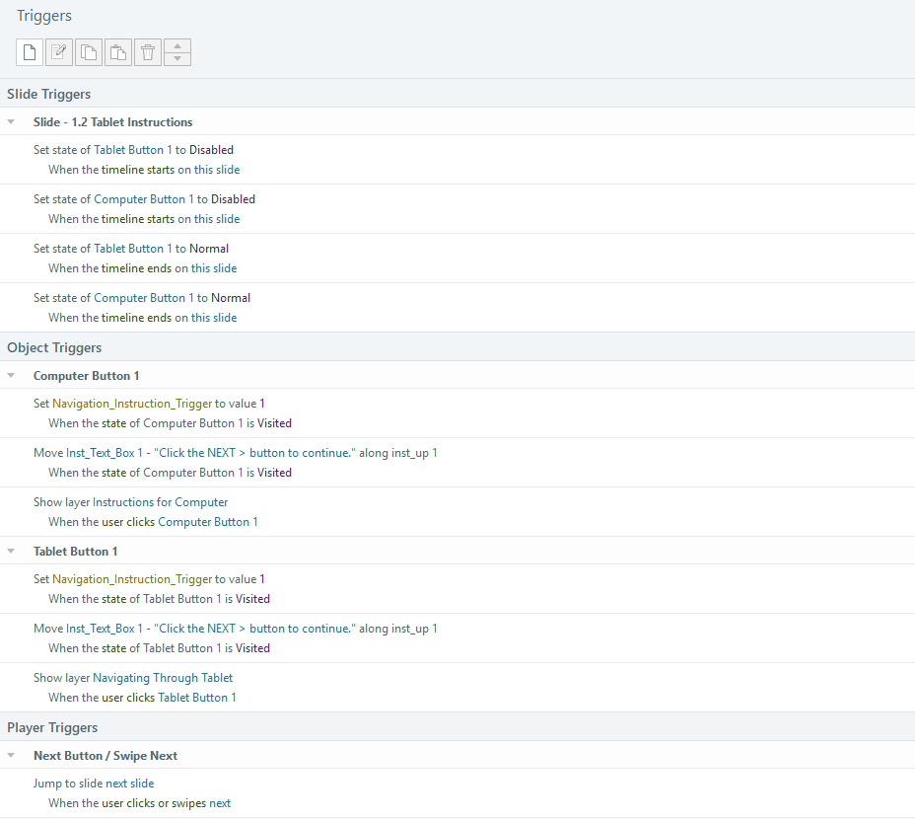This screenshot has width=915, height=820.
Task: Move the trigger up with the arrow icon
Action: [176, 46]
